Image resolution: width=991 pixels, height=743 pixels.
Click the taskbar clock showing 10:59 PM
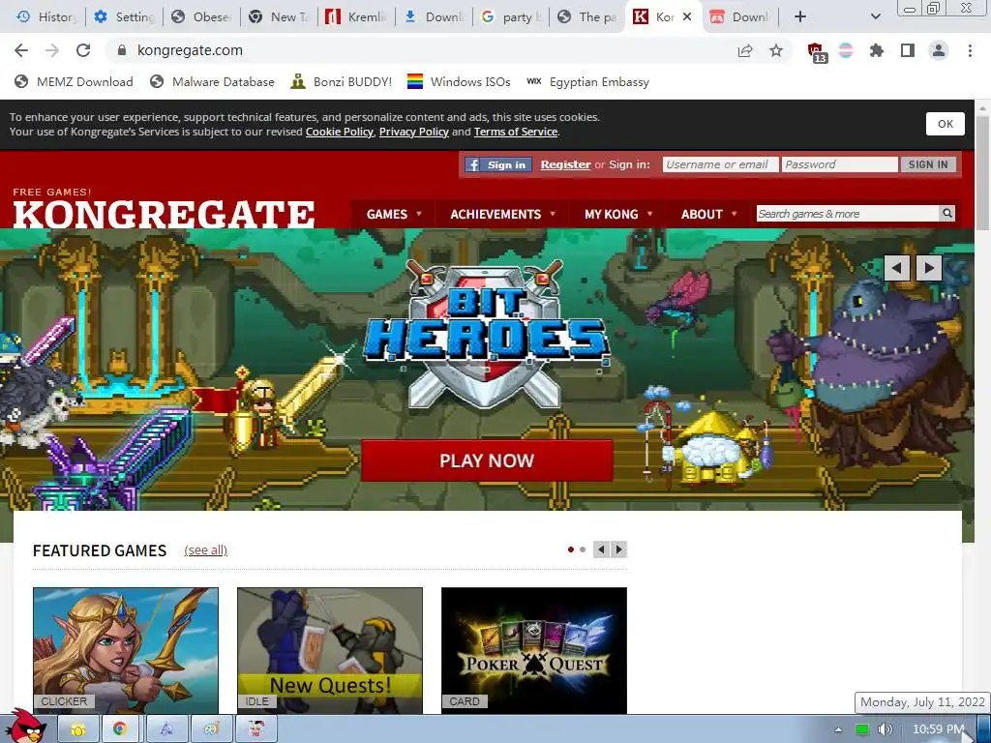tap(939, 729)
